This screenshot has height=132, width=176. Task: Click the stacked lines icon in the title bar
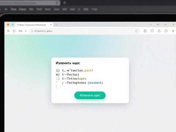158,24
